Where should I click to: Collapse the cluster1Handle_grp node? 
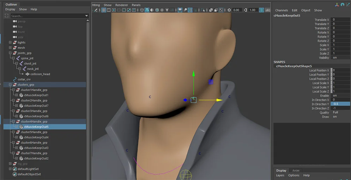pyautogui.click(x=13, y=90)
